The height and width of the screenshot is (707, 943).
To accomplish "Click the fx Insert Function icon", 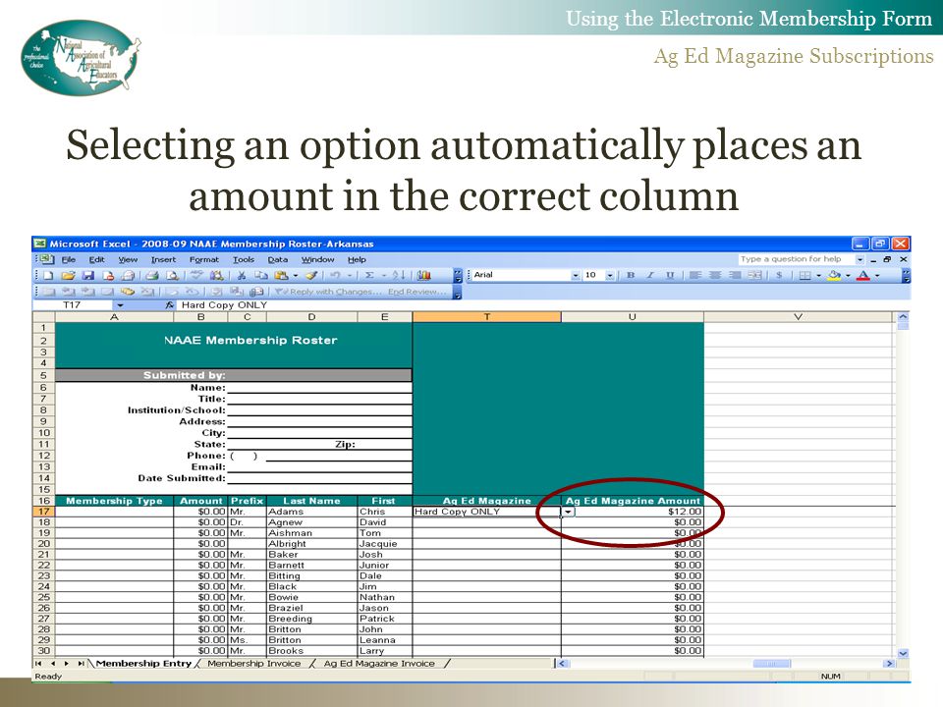I will 170,305.
